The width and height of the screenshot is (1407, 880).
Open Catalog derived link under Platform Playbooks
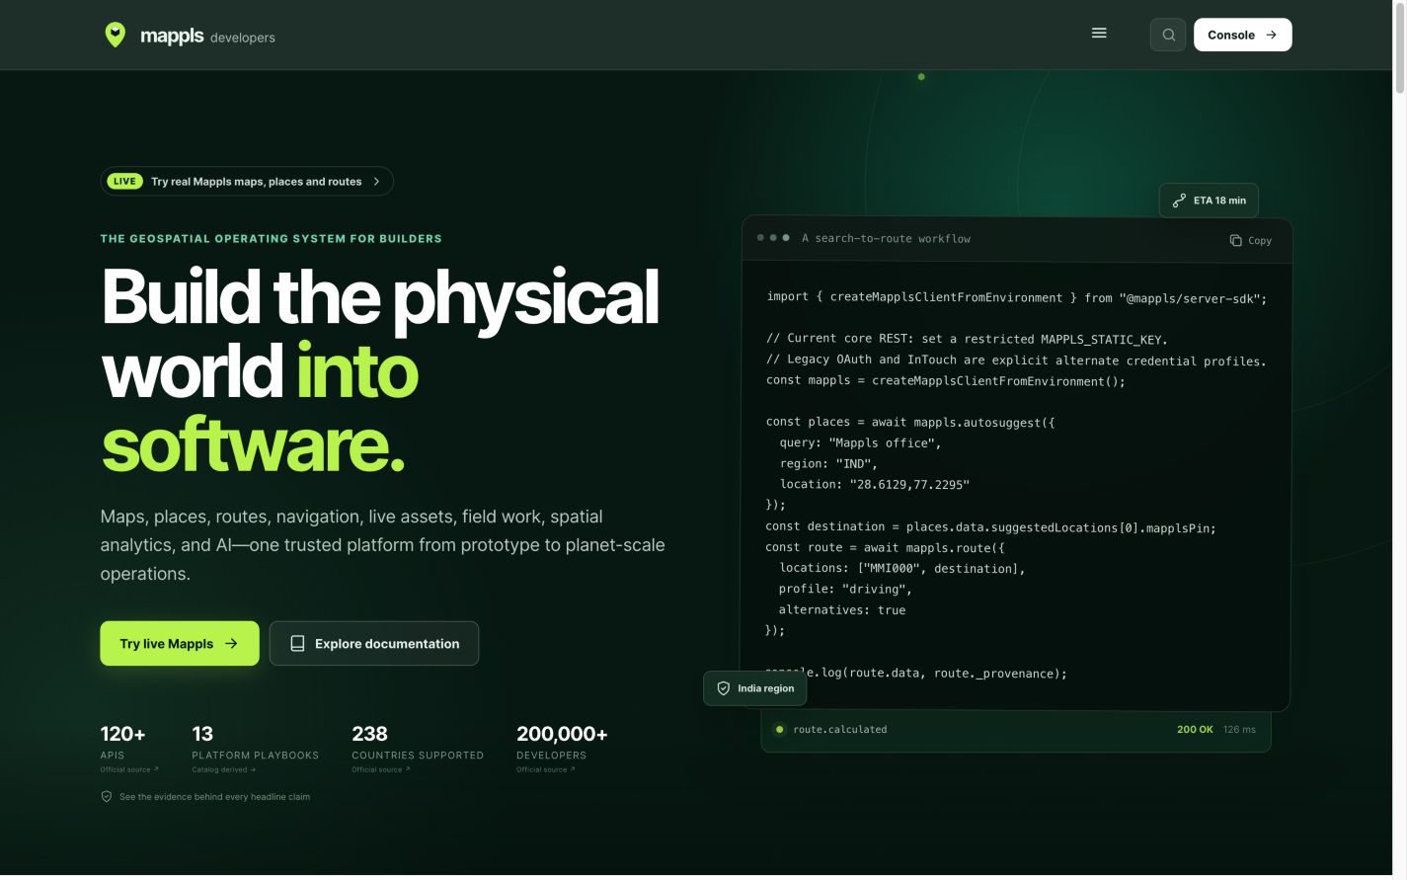tap(224, 769)
